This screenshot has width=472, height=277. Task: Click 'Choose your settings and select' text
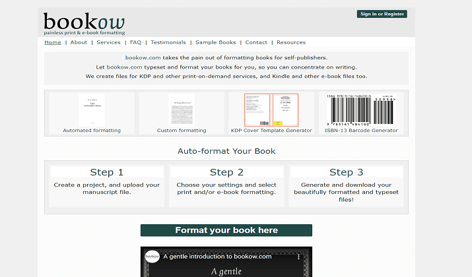tap(226, 185)
